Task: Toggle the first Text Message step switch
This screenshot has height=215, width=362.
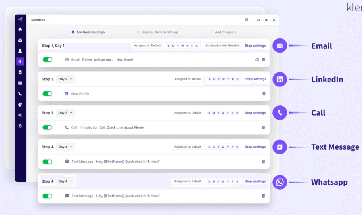Action: pos(47,162)
